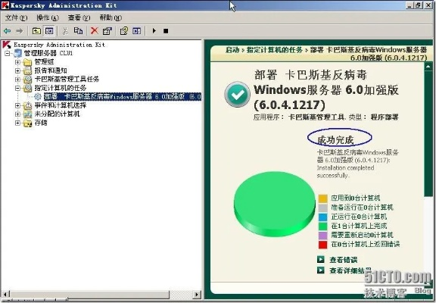Screen dimensions: 436x303
Task: Open the 文件(F) menu
Action: coord(16,18)
